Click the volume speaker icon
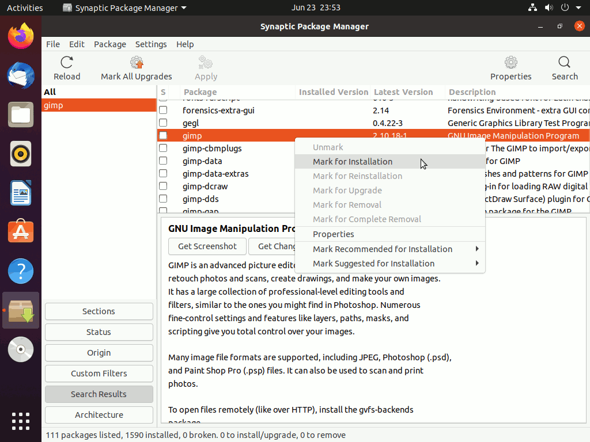 (x=549, y=7)
